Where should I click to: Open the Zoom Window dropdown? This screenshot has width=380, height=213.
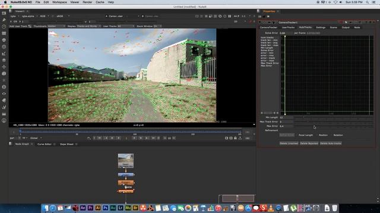157,26
